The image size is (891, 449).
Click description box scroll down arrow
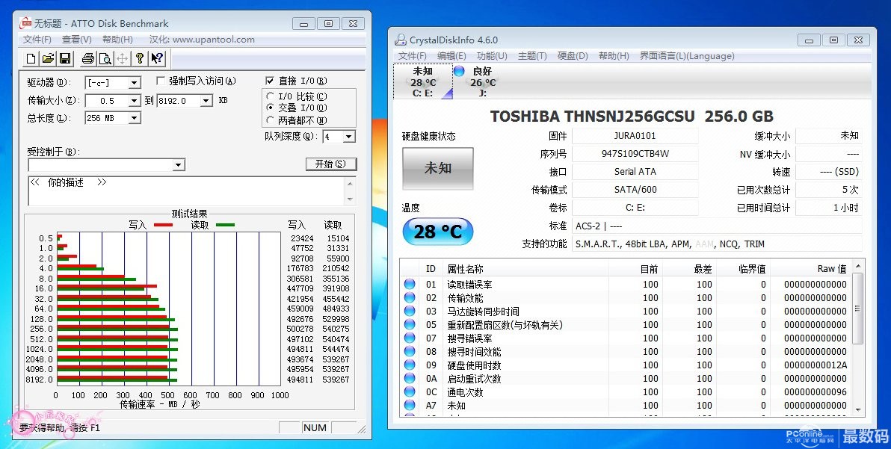(350, 199)
